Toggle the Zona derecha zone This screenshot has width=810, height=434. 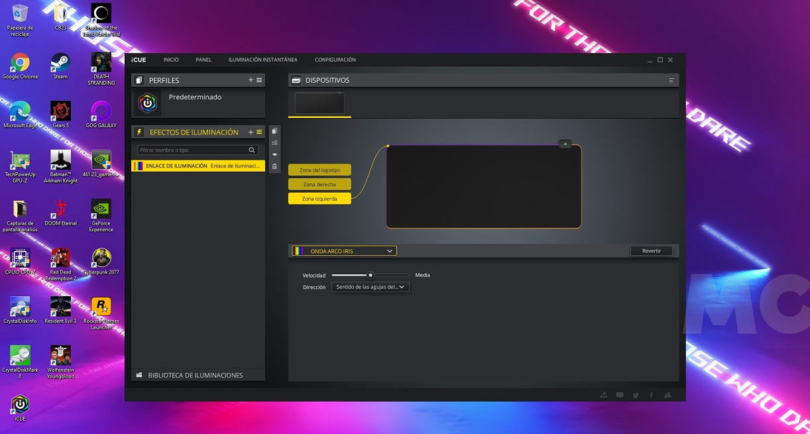point(319,184)
